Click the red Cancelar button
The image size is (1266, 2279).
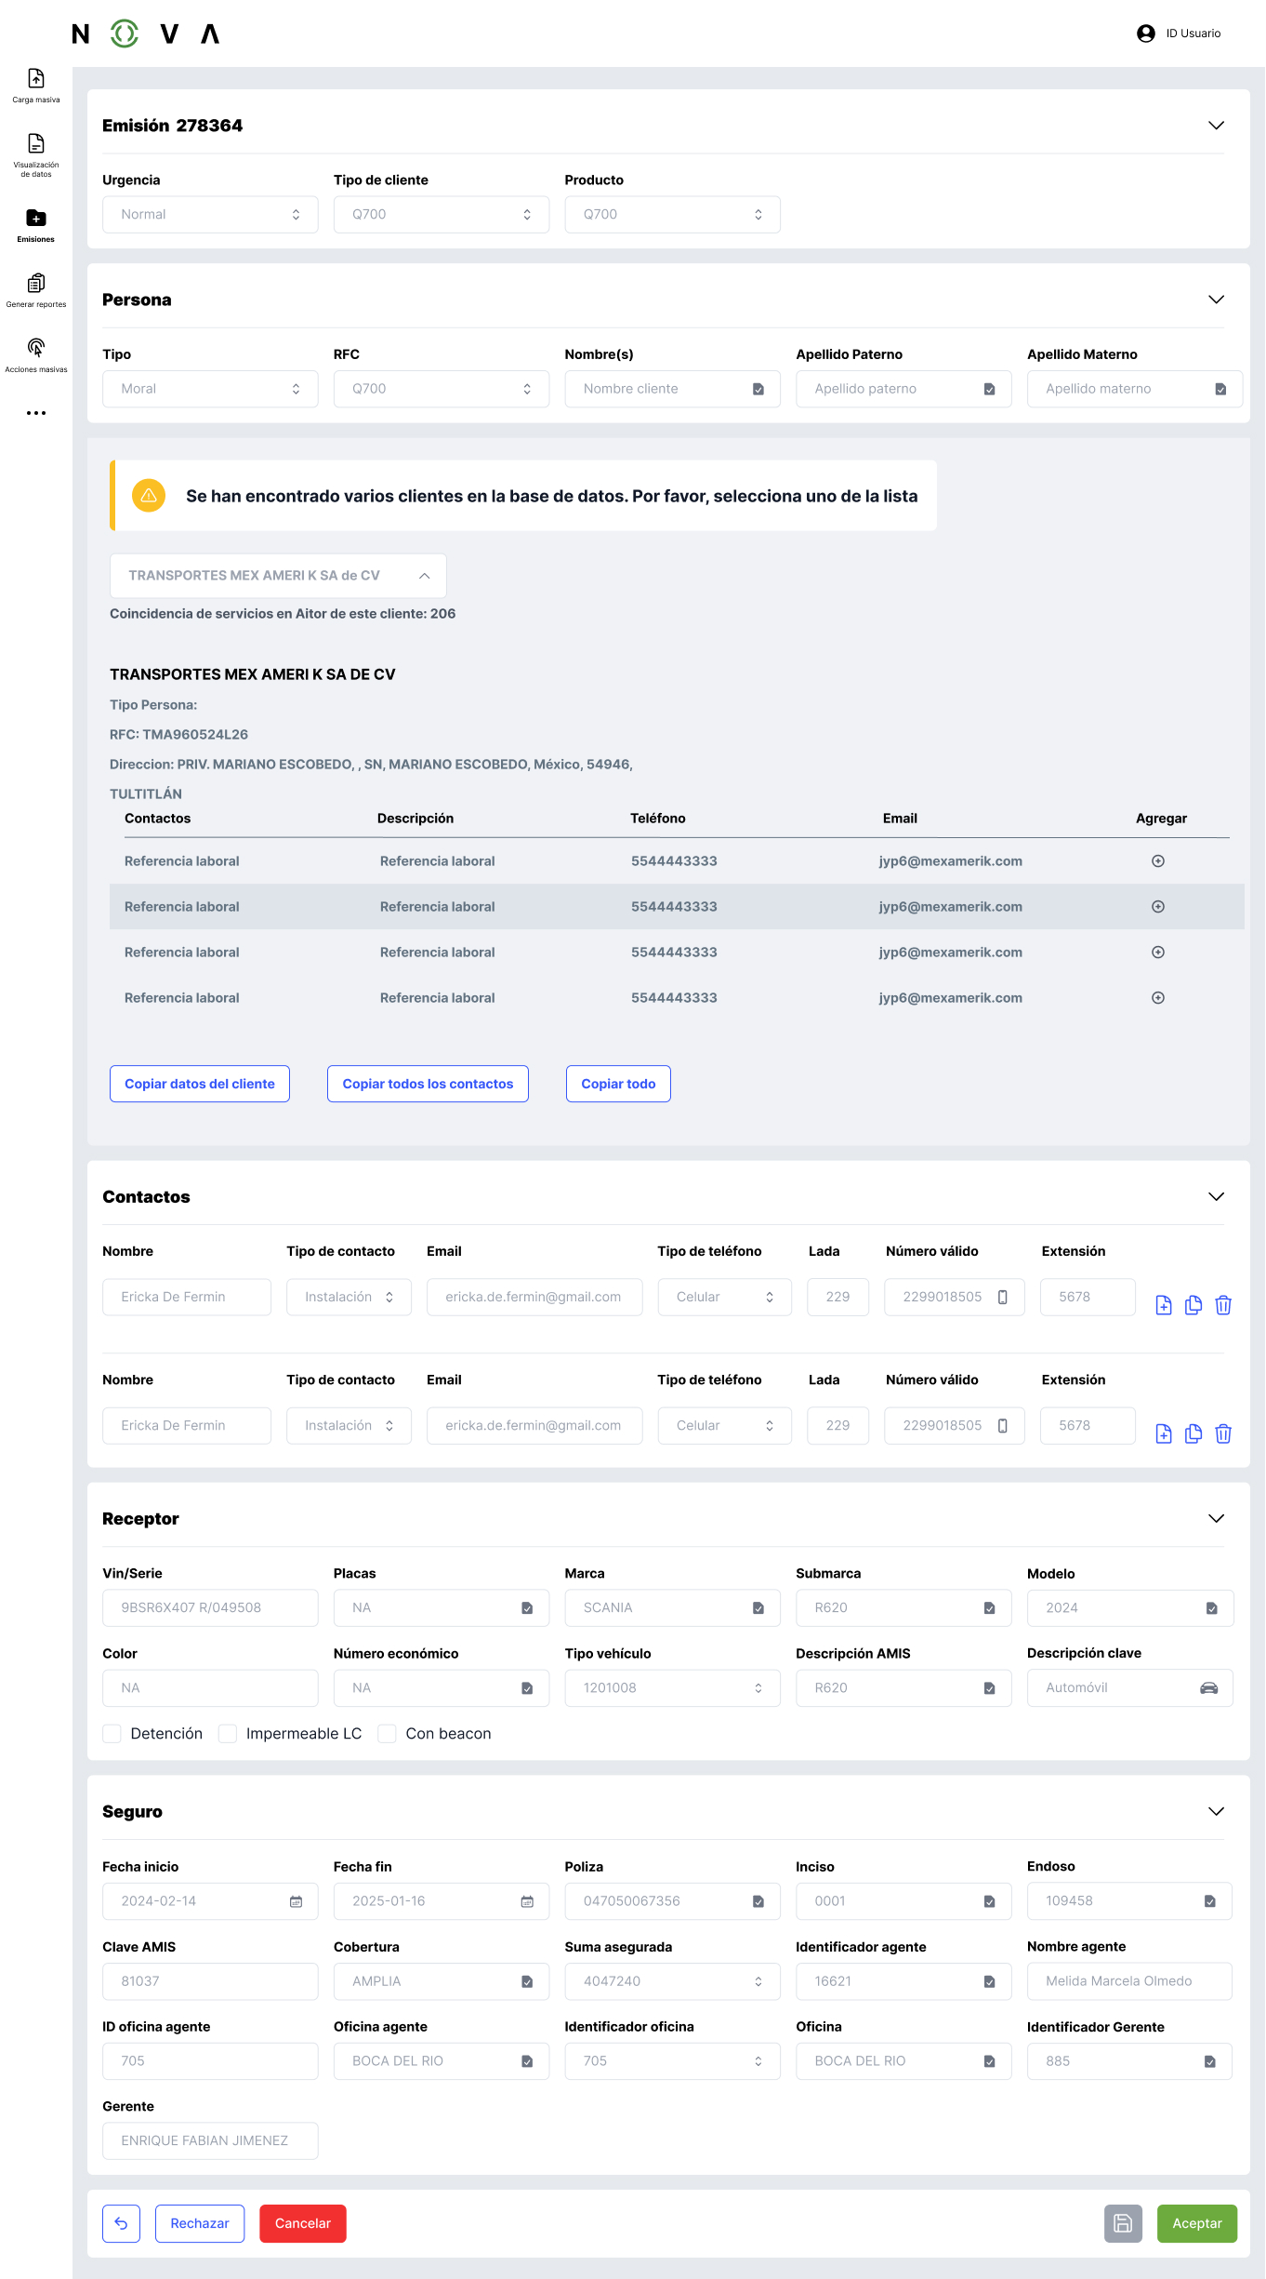tap(303, 2223)
